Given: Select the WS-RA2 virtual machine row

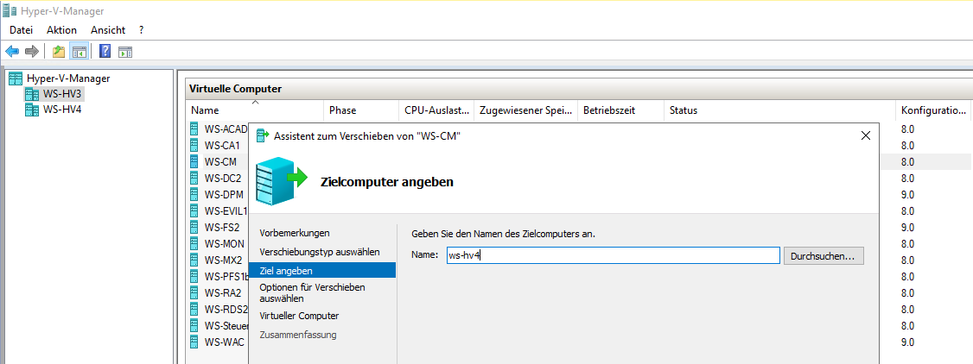Looking at the screenshot, I should coord(223,292).
